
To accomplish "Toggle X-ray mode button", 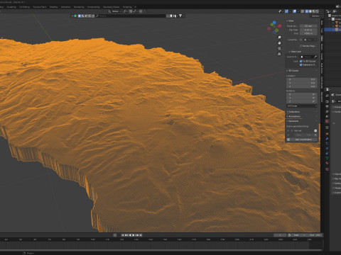I will tap(303, 11).
